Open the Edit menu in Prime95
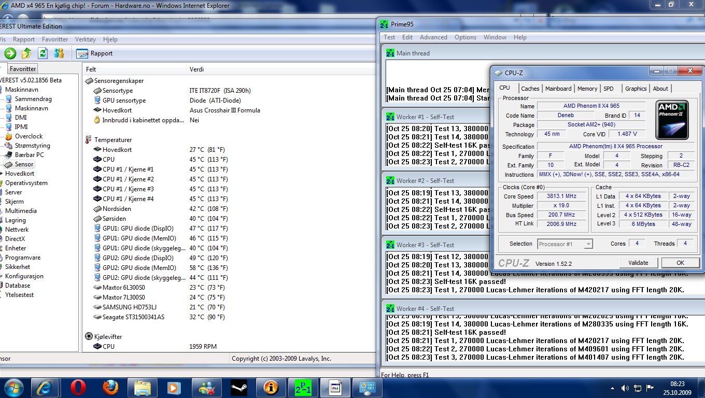 click(x=407, y=37)
